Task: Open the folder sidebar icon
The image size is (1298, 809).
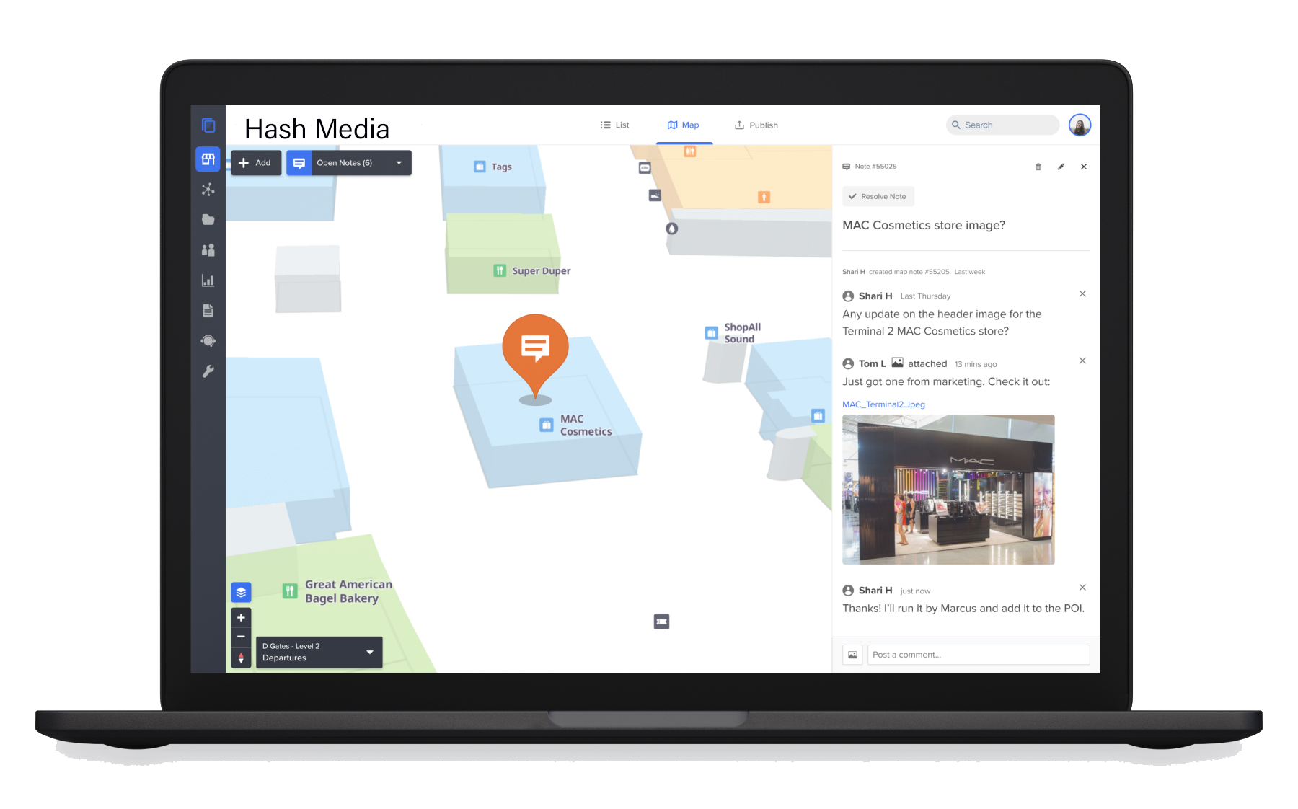Action: tap(208, 220)
